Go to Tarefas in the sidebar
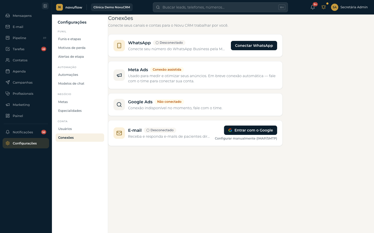This screenshot has height=233, width=374. (26, 49)
